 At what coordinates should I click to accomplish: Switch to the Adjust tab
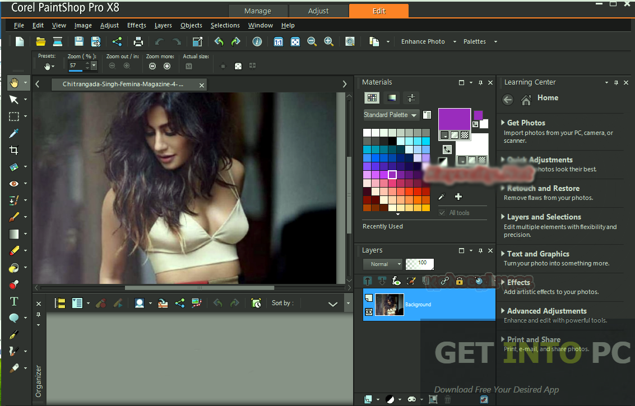(318, 11)
